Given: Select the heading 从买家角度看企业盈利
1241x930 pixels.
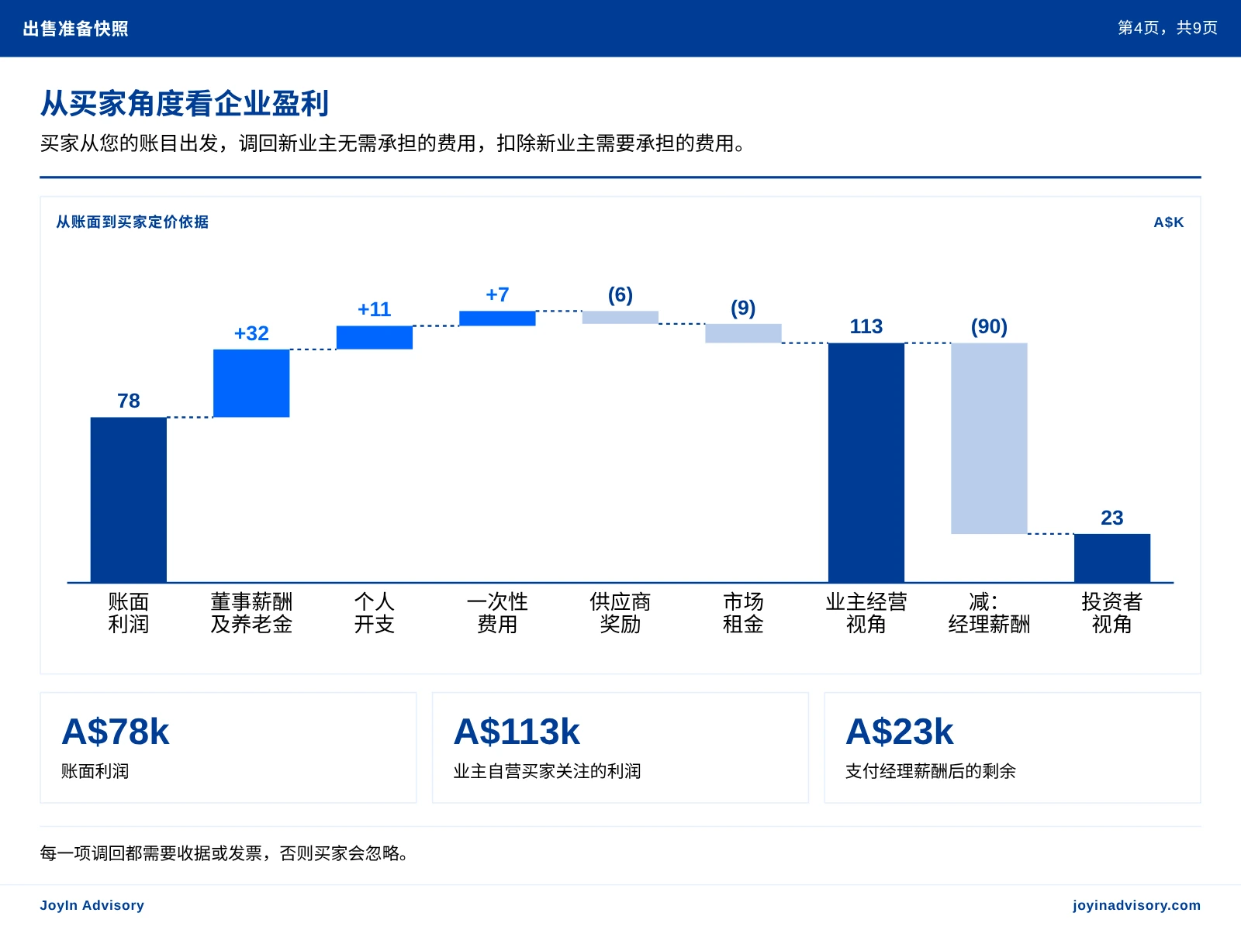Looking at the screenshot, I should (x=185, y=103).
